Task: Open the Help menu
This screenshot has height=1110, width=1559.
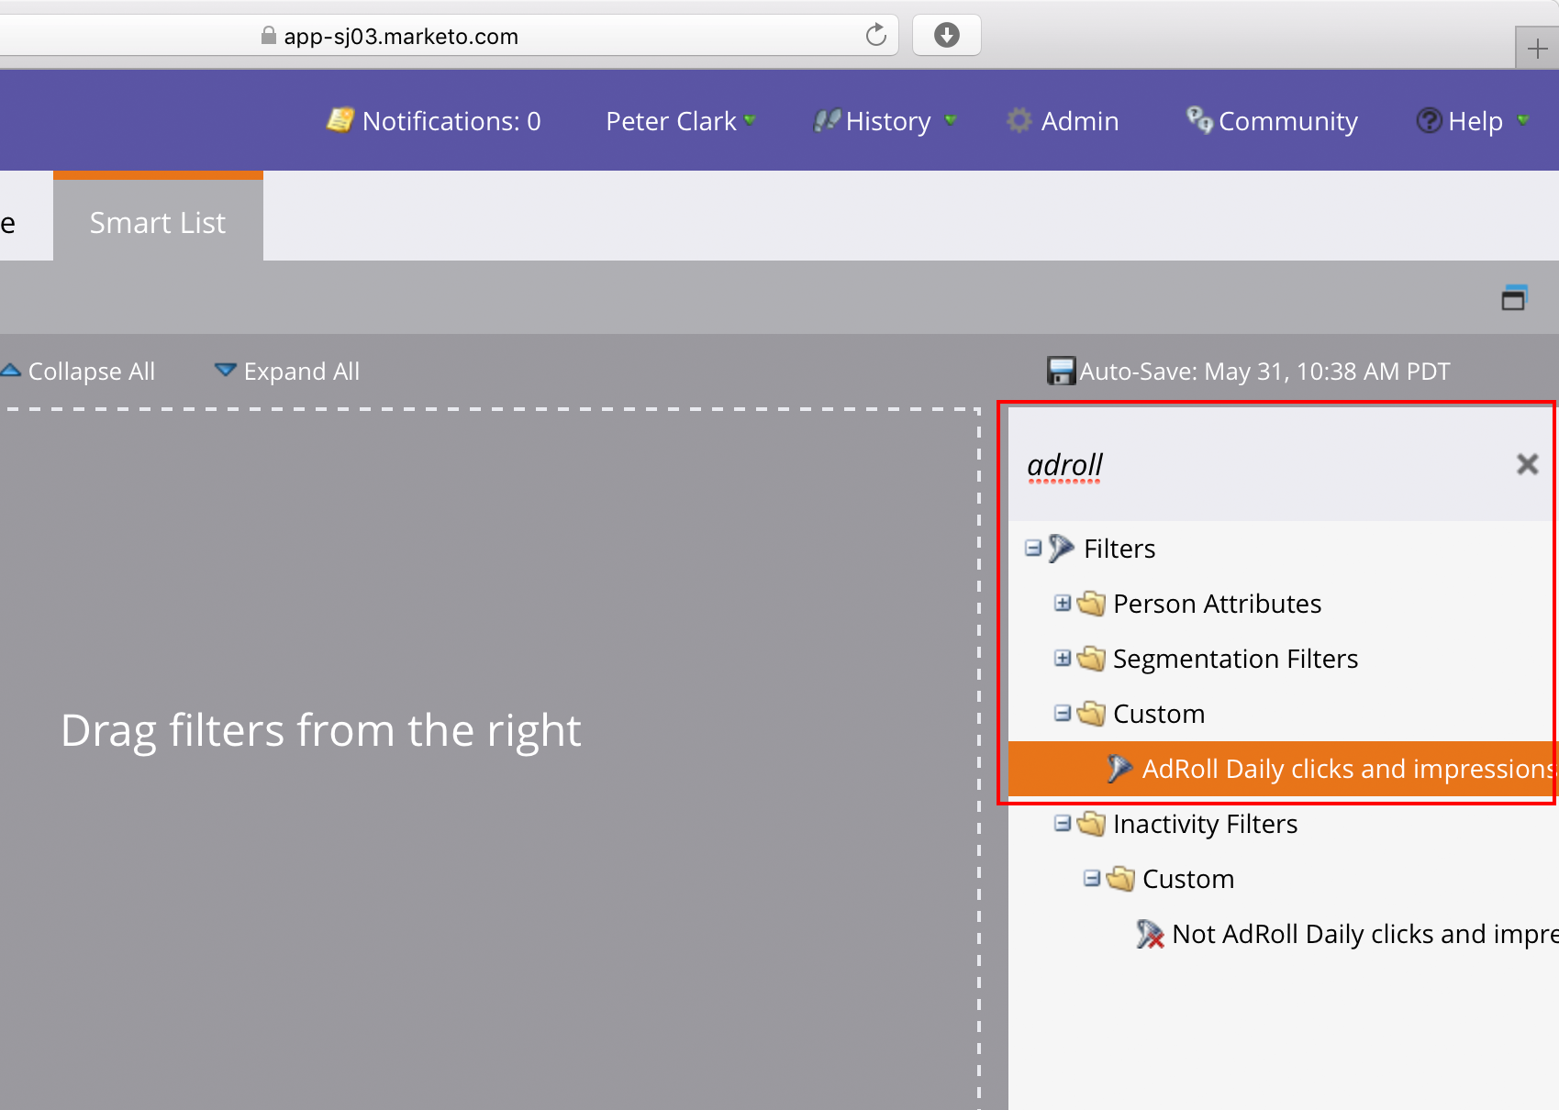Action: [x=1475, y=121]
